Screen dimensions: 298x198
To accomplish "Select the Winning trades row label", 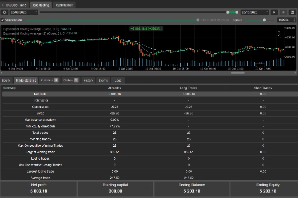I will click(40, 139).
